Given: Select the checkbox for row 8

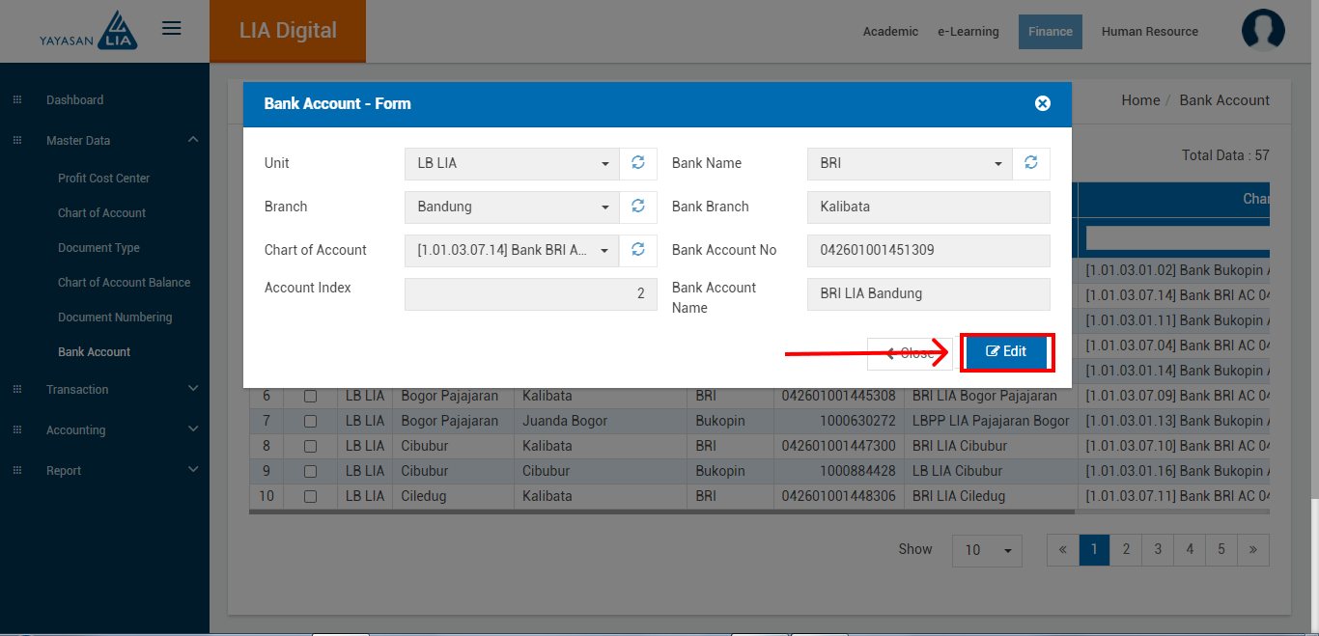Looking at the screenshot, I should pos(311,446).
